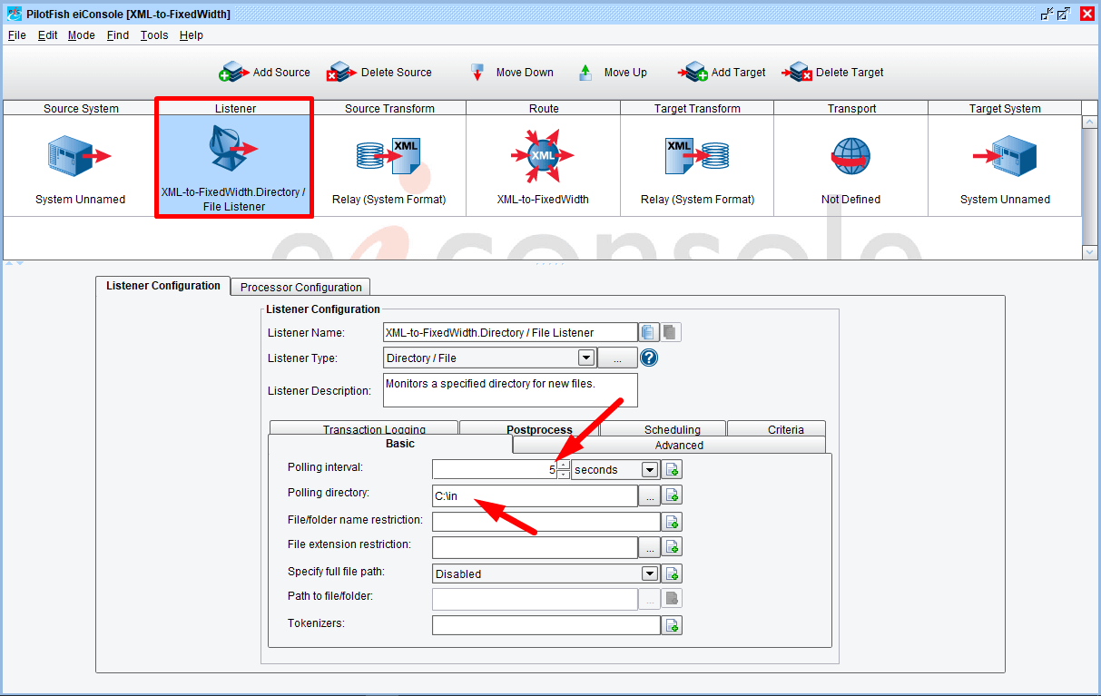The image size is (1101, 696).
Task: Click the Polling interval value field
Action: [495, 470]
